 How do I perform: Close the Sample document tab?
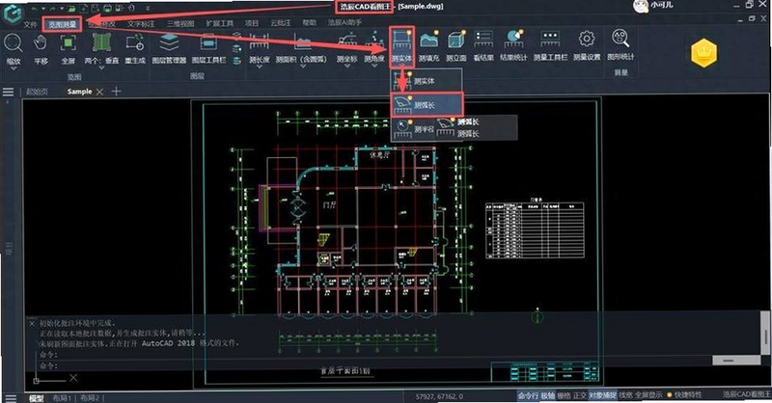point(100,92)
